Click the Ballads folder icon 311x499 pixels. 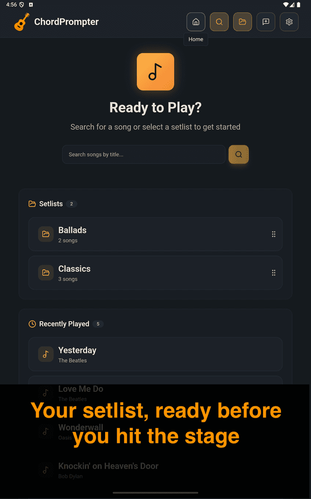tap(46, 234)
